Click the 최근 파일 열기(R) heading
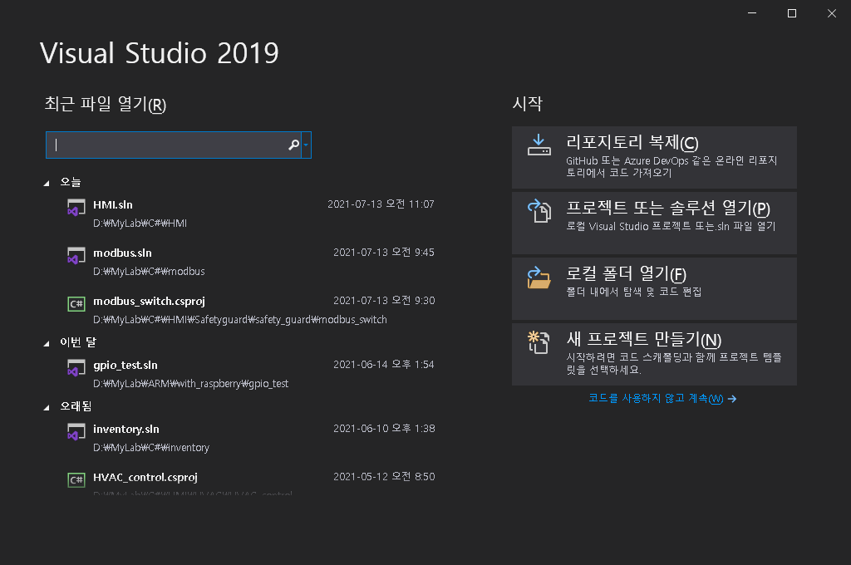Screen dimensions: 851x565 pyautogui.click(x=106, y=104)
